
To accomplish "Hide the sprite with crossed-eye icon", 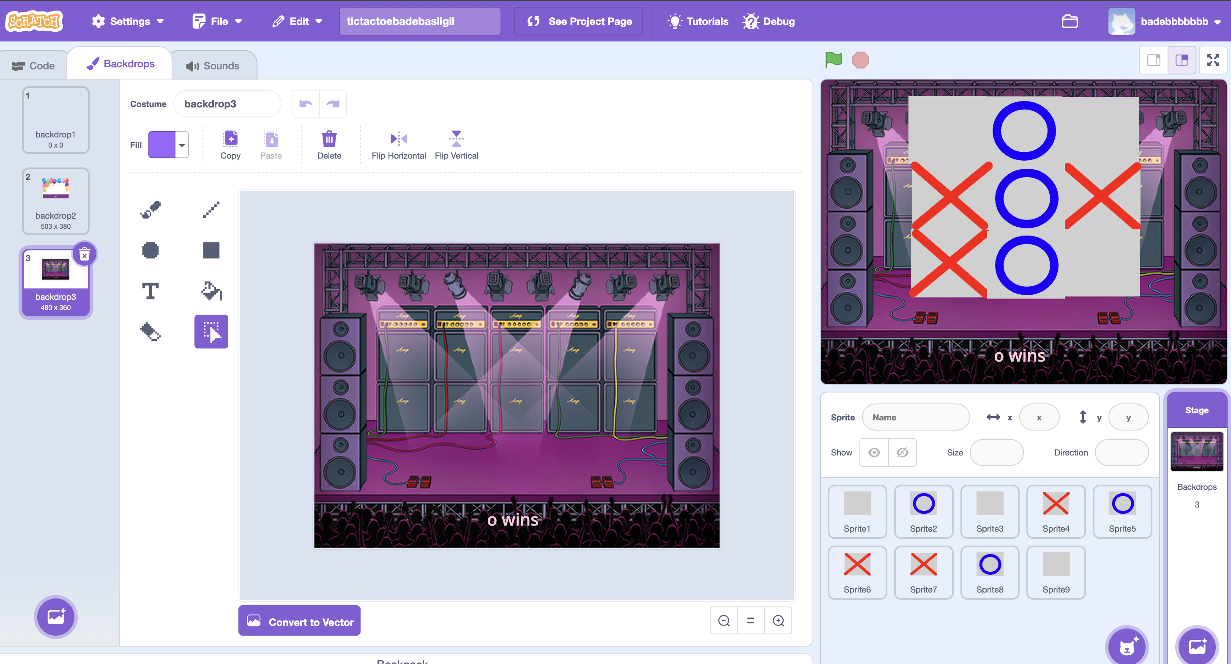I will click(902, 452).
